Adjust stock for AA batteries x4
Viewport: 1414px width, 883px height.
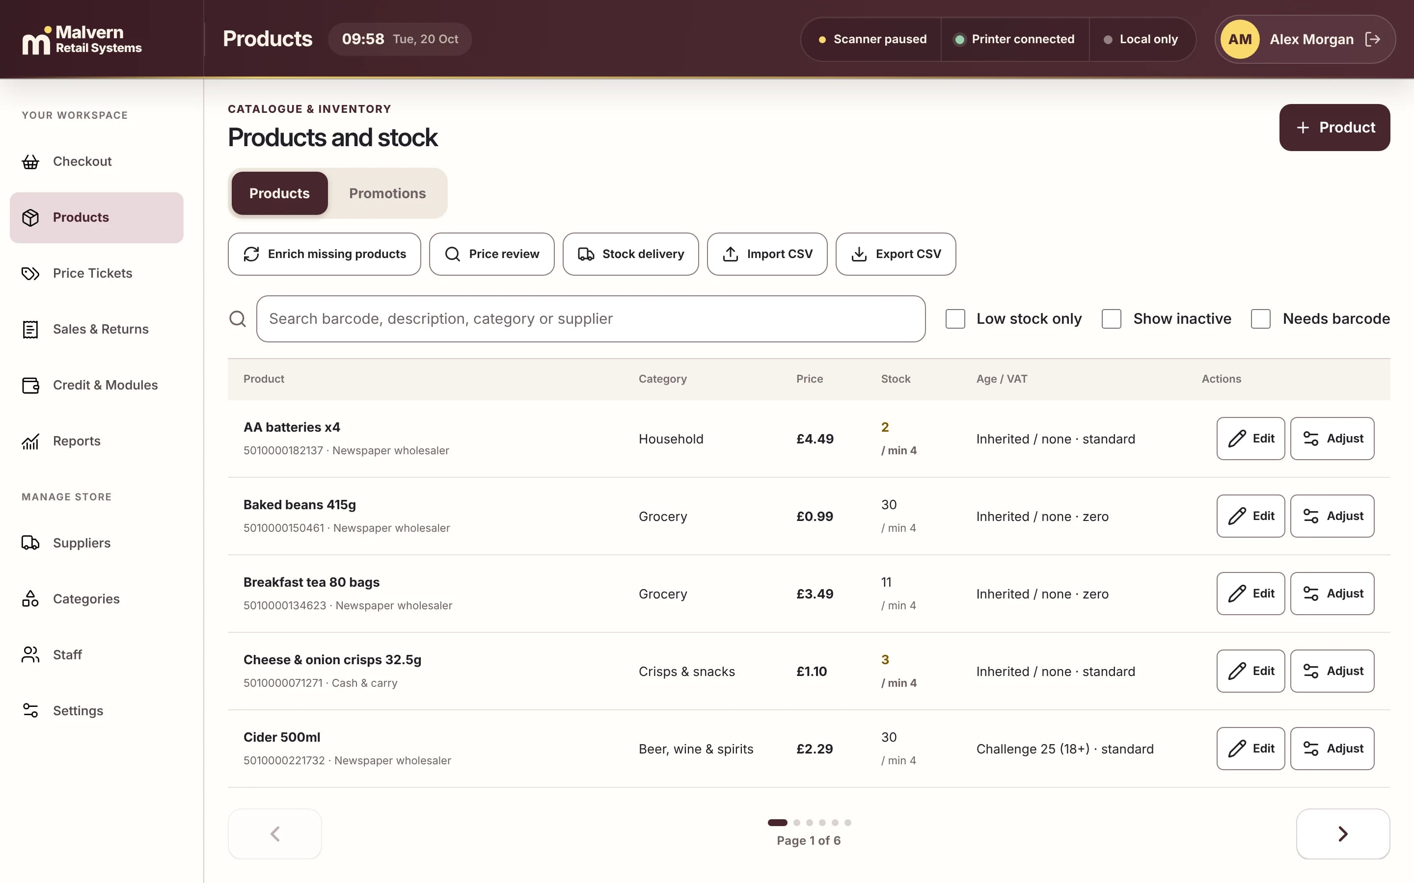1332,439
